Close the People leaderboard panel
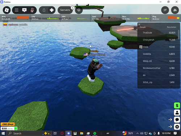Screen dimensions: 181x136 [139, 24]
